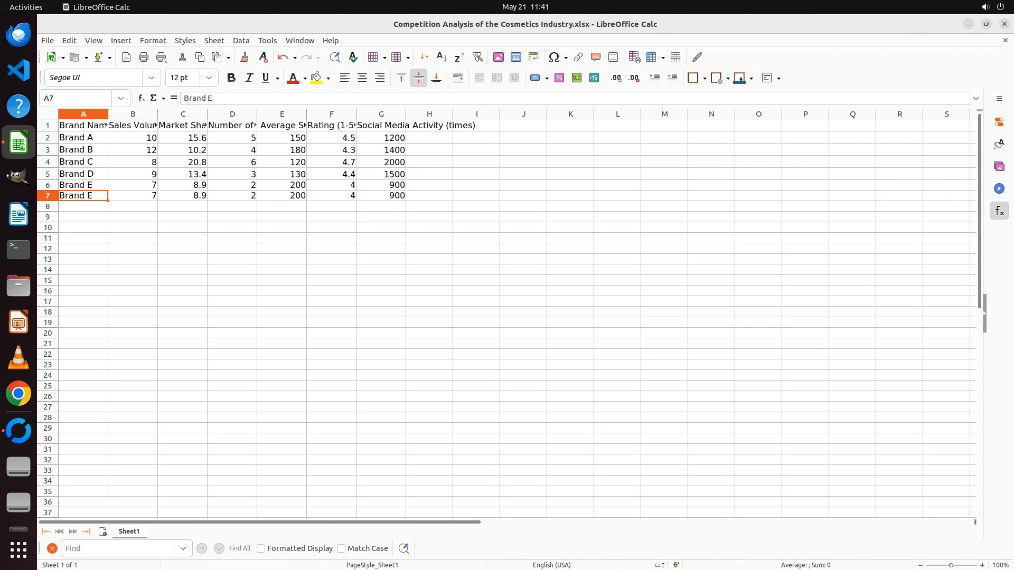Click the Clone Formatting paintbrush icon
The height and width of the screenshot is (570, 1014).
point(245,57)
